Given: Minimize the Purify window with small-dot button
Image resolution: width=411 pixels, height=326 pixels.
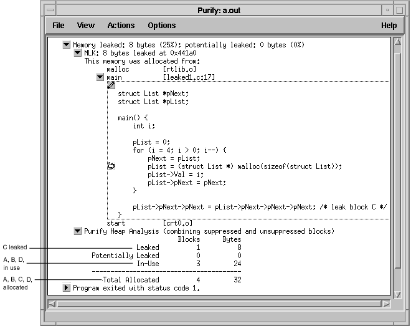Looking at the screenshot, I should pos(387,10).
